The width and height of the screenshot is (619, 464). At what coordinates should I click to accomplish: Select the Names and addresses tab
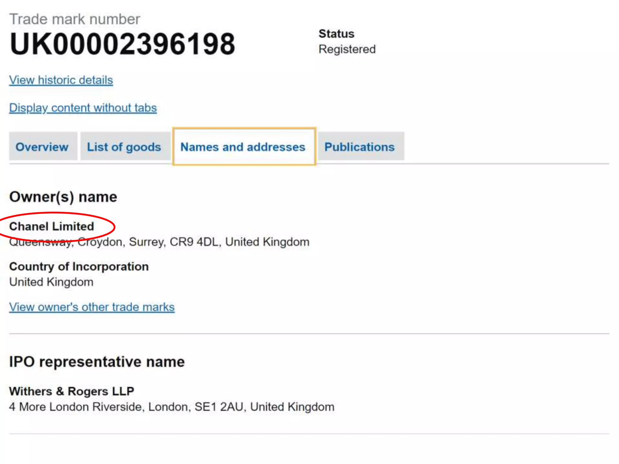pyautogui.click(x=243, y=147)
